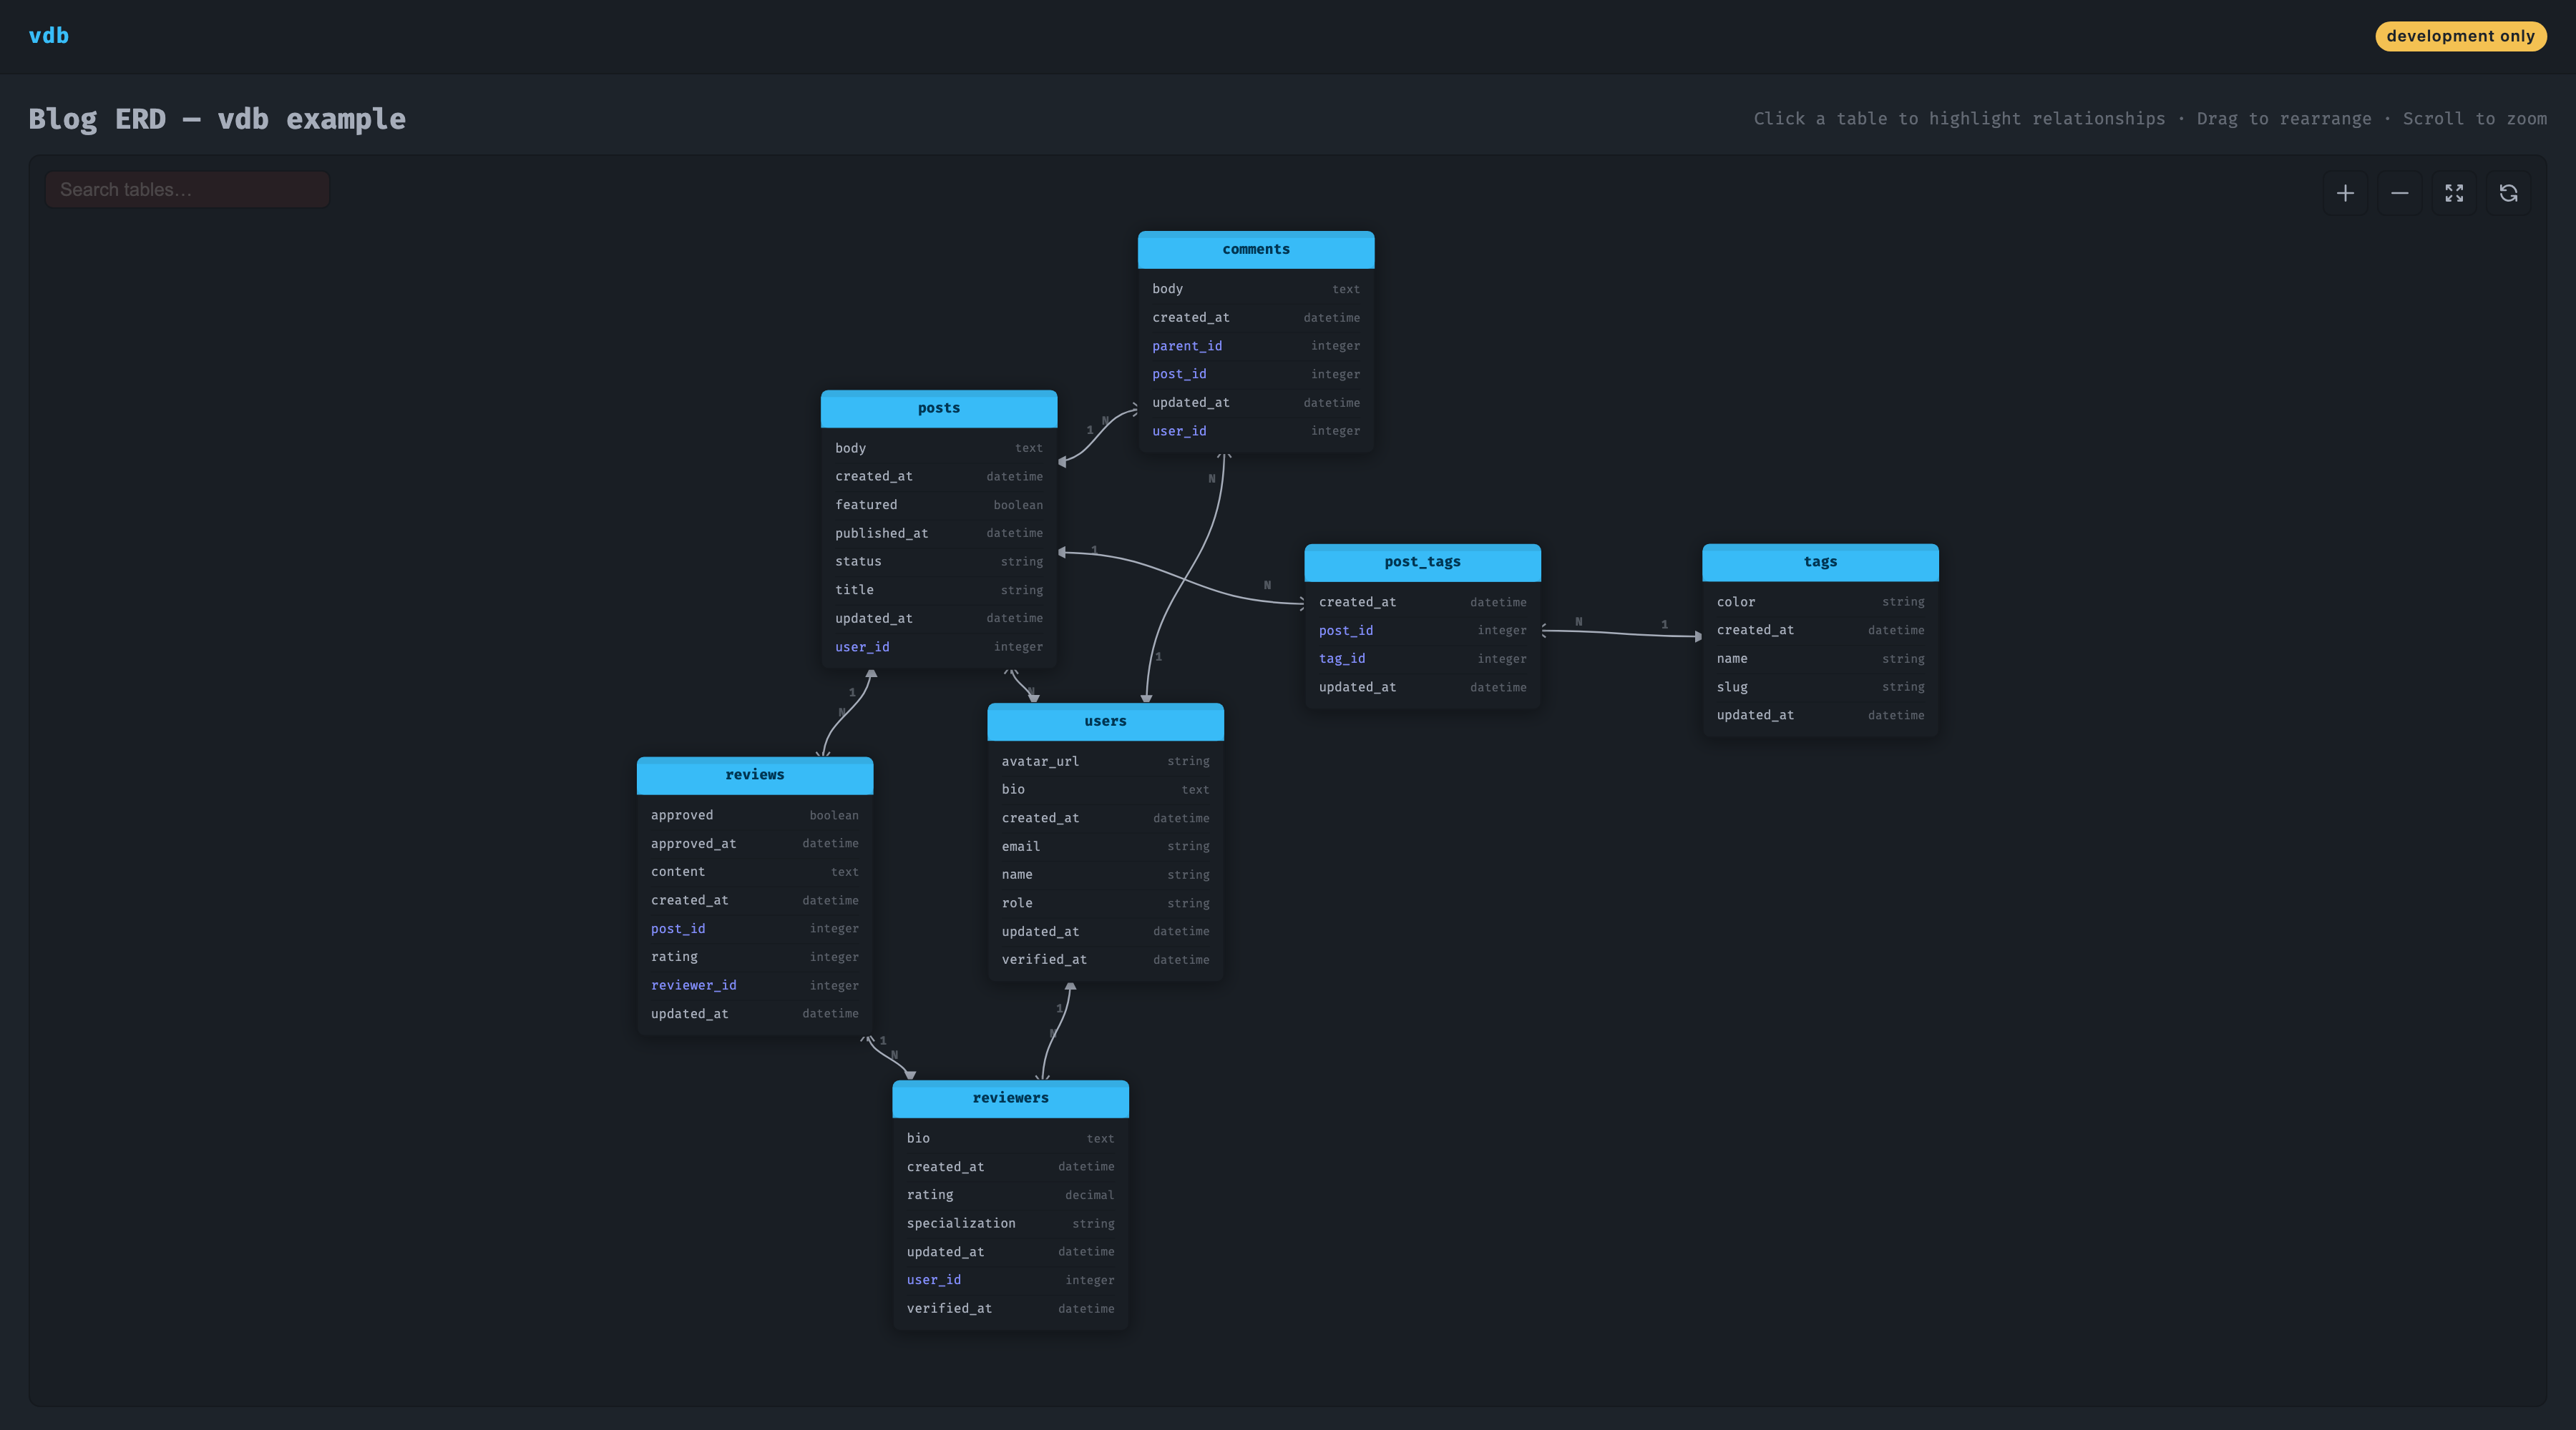Viewport: 2576px width, 1430px height.
Task: Fit diagram to screen with expand icon
Action: click(x=2454, y=193)
